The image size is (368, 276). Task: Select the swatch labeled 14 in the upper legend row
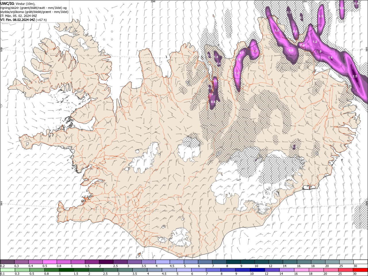point(290,262)
